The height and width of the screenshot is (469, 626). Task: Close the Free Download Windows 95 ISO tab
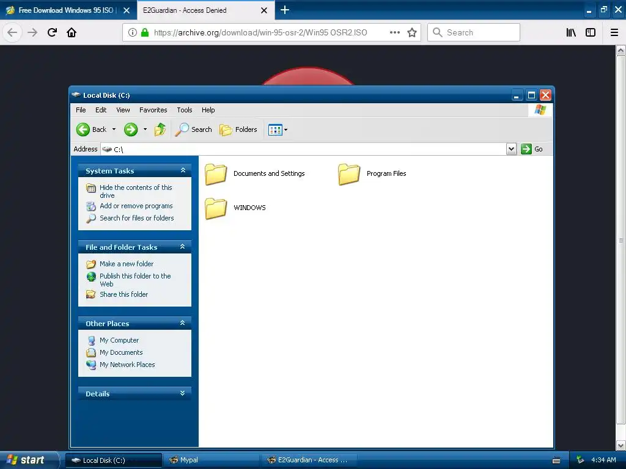tap(127, 10)
